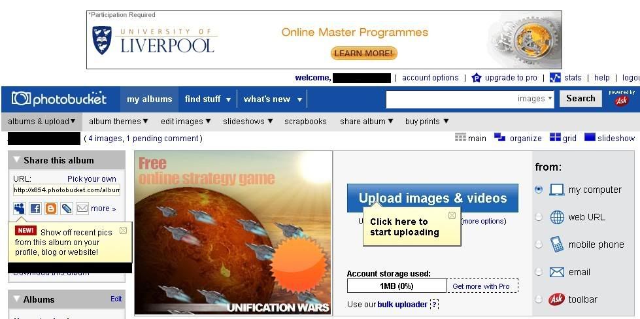Click the main view icon

coord(460,137)
